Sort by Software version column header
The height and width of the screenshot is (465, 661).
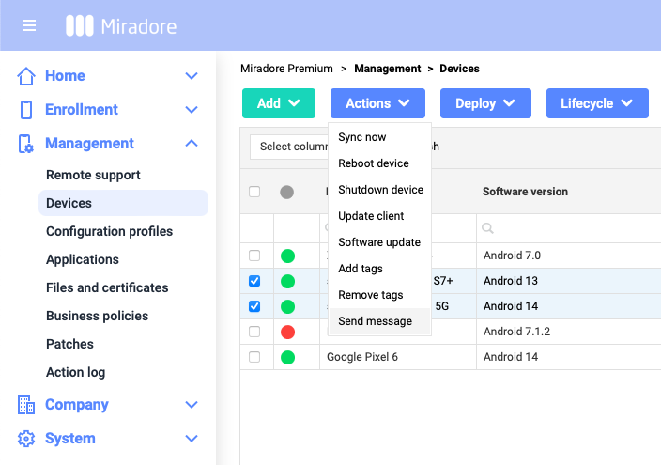525,192
